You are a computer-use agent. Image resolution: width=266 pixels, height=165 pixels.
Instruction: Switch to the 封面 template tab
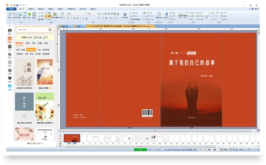(x=28, y=44)
